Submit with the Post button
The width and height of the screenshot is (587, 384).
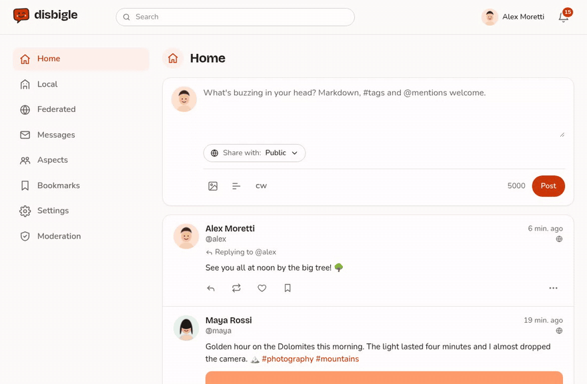[x=548, y=186]
